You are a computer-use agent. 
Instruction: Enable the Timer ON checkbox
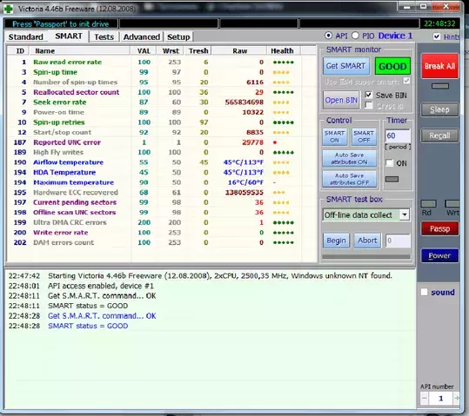coord(389,163)
